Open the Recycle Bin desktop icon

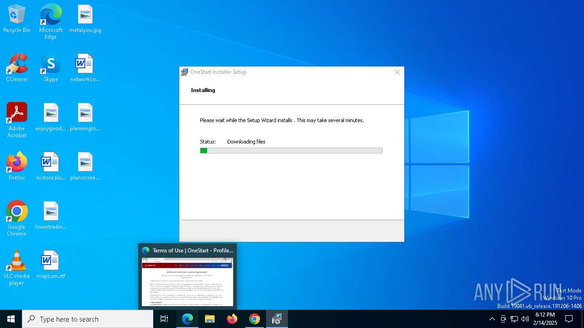(x=17, y=19)
